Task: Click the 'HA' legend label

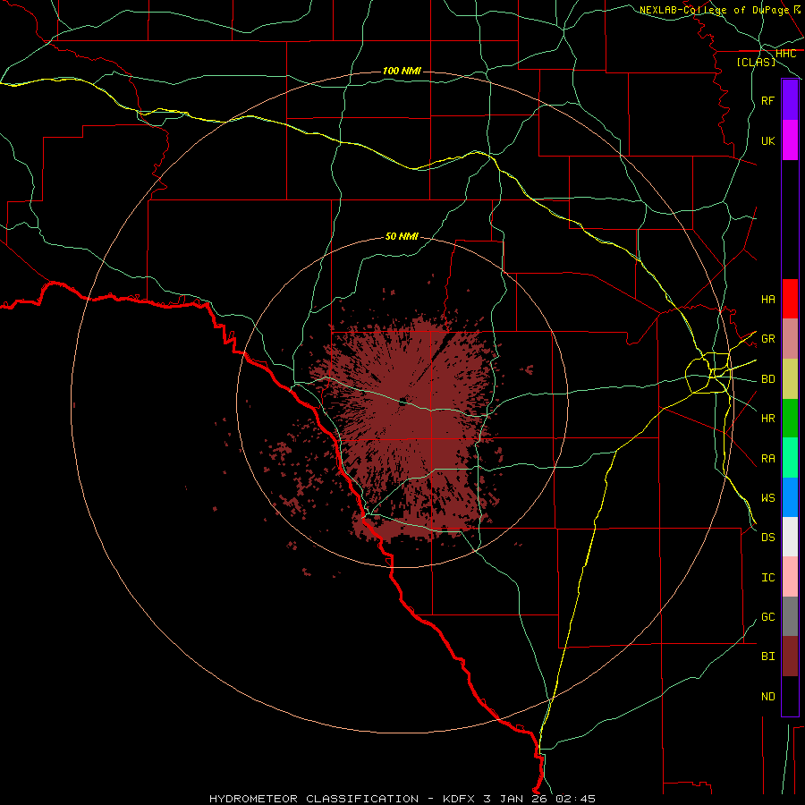Action: click(x=768, y=300)
